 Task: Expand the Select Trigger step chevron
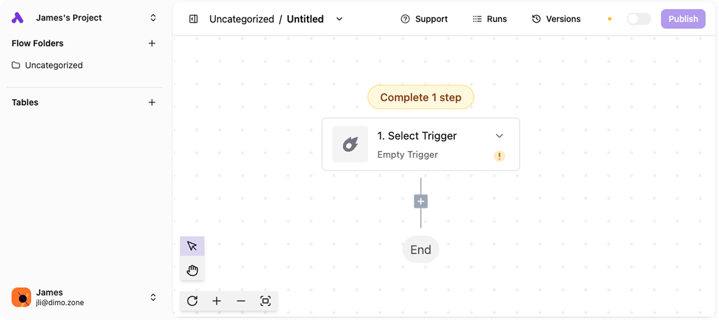[499, 136]
